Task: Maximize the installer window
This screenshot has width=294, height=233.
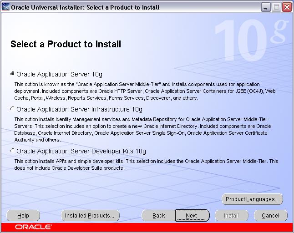Action: coord(277,7)
